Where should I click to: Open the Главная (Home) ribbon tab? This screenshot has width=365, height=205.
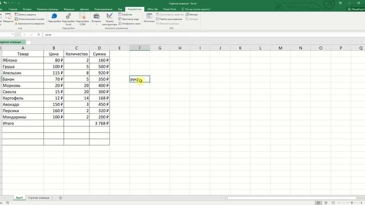pos(13,9)
